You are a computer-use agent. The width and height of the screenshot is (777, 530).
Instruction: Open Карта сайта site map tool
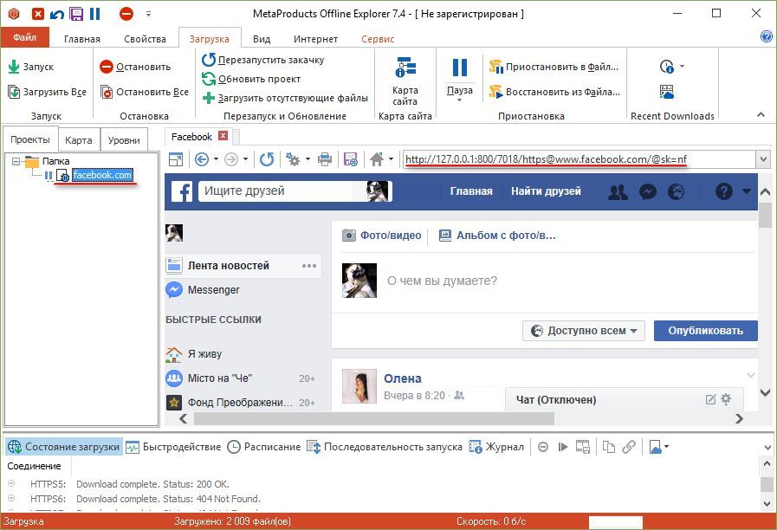point(405,81)
